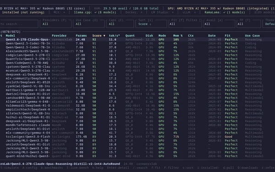The height and width of the screenshot is (172, 275).
Task: Open the Use Case (U) filter dropdown
Action: [x=88, y=24]
